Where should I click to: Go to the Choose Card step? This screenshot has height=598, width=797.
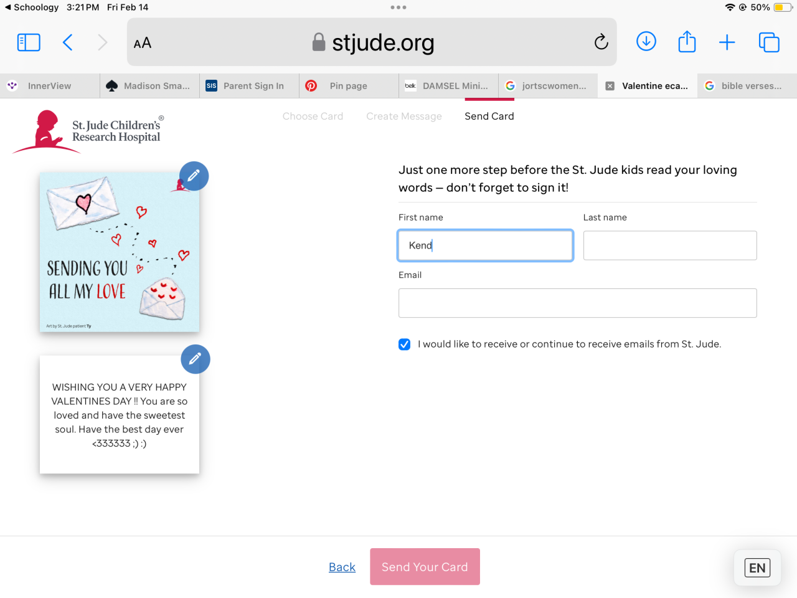pyautogui.click(x=313, y=116)
